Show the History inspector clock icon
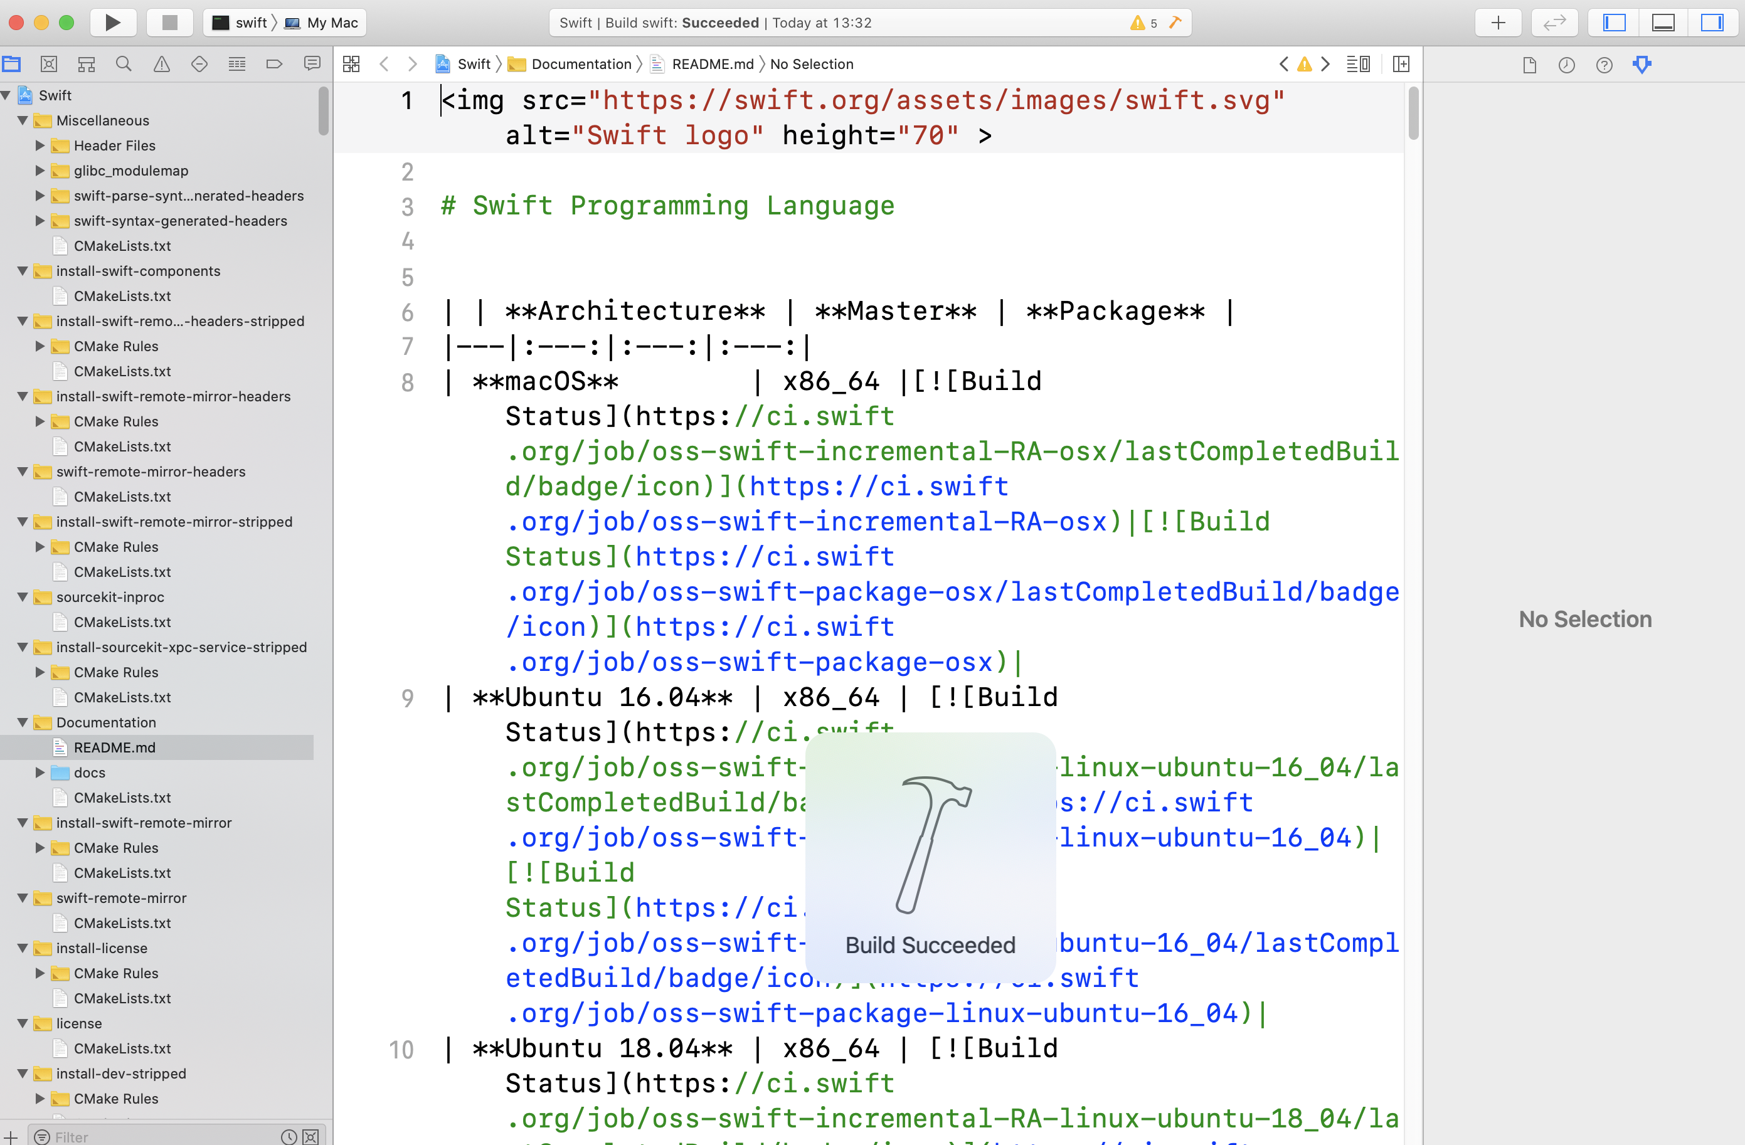 [1567, 65]
